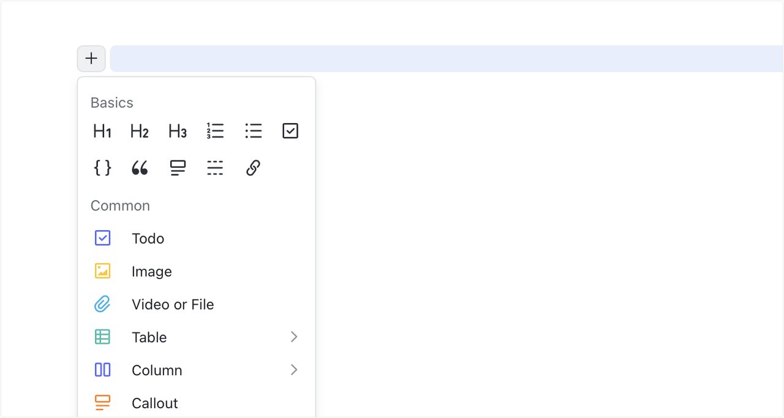Insert a link block
This screenshot has width=784, height=418.
pos(253,168)
